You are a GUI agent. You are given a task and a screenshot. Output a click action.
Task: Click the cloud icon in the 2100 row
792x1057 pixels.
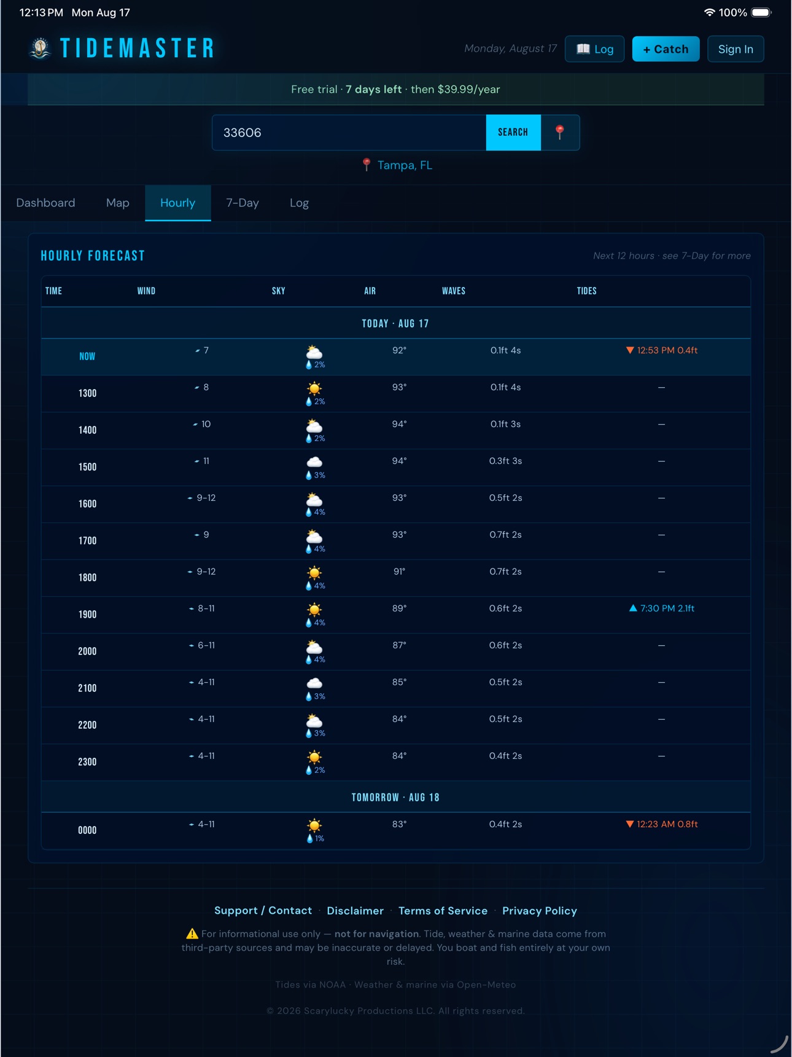(x=314, y=683)
